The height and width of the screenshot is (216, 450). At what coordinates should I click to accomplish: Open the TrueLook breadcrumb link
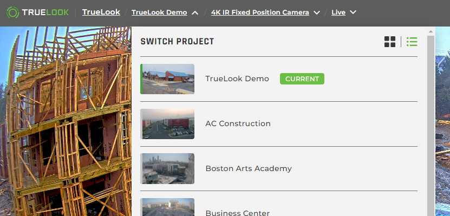tap(101, 12)
